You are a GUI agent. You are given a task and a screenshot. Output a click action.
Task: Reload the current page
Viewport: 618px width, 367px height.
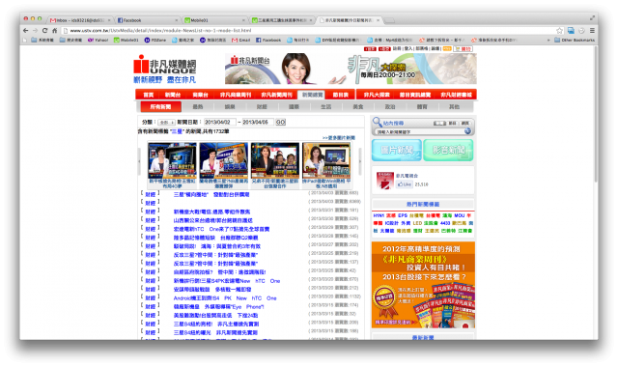point(44,30)
